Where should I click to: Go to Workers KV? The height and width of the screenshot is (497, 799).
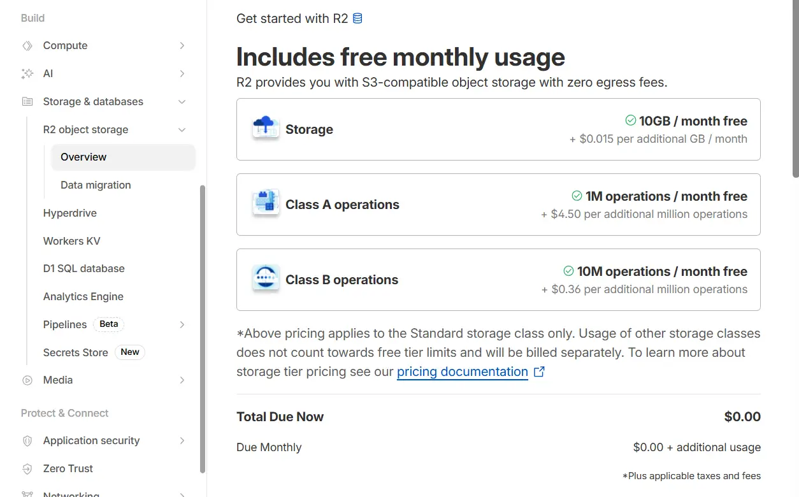coord(71,241)
